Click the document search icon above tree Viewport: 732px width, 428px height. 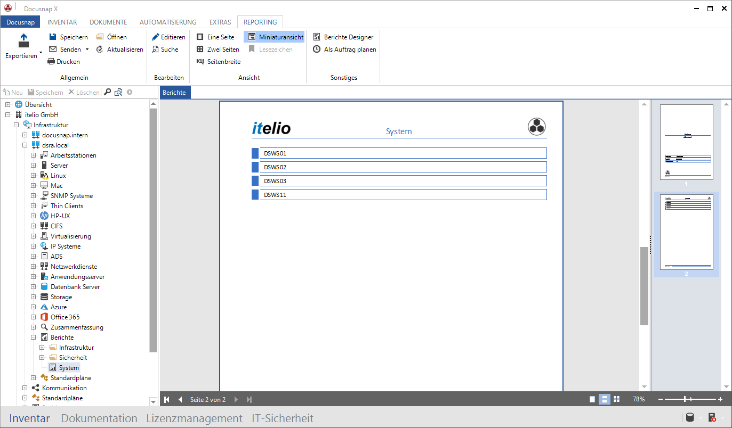click(x=118, y=92)
